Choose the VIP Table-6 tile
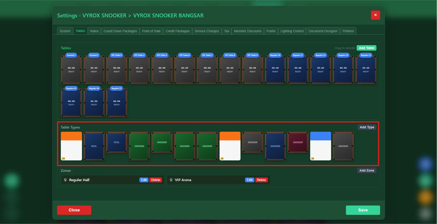 click(185, 69)
